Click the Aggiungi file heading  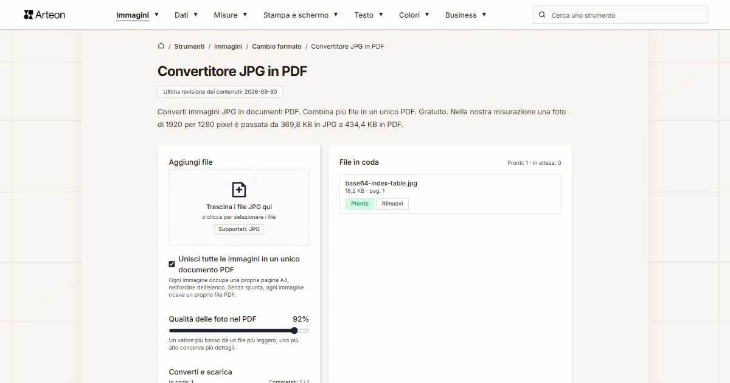pos(191,162)
